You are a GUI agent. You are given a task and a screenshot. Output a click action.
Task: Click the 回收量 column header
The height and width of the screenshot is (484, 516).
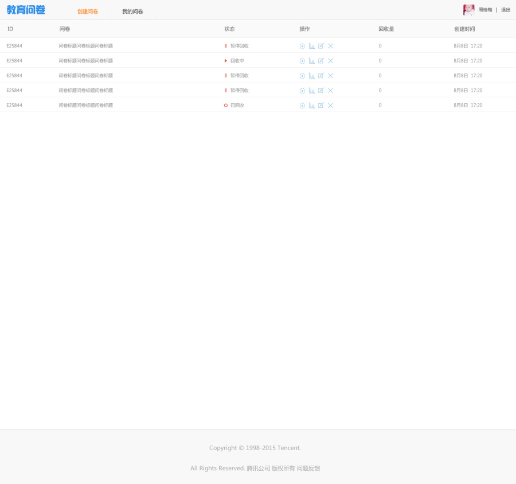(386, 29)
